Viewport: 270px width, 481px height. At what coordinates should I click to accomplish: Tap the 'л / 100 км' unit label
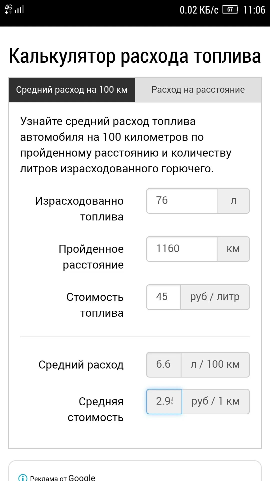[215, 365]
